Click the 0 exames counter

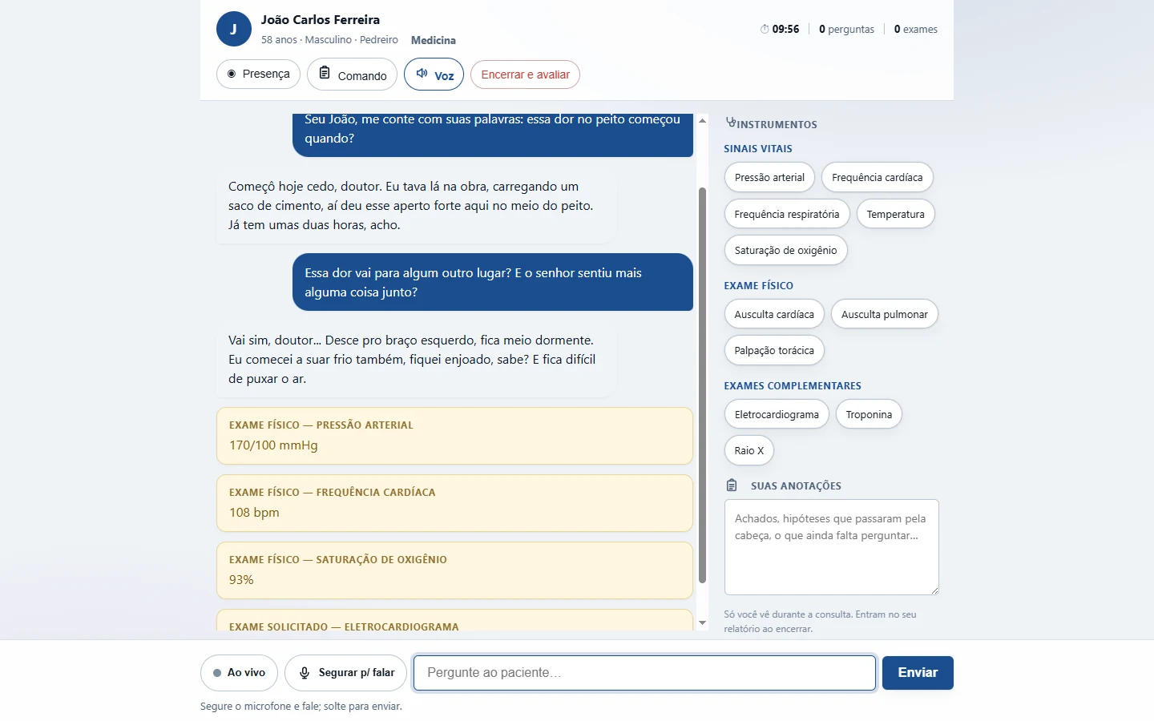916,29
